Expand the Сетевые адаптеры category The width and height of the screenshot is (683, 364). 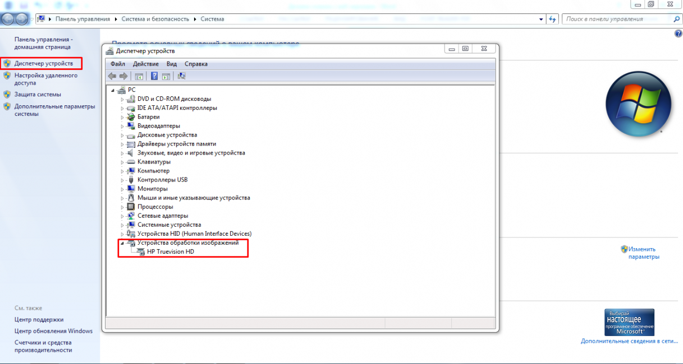click(x=122, y=216)
